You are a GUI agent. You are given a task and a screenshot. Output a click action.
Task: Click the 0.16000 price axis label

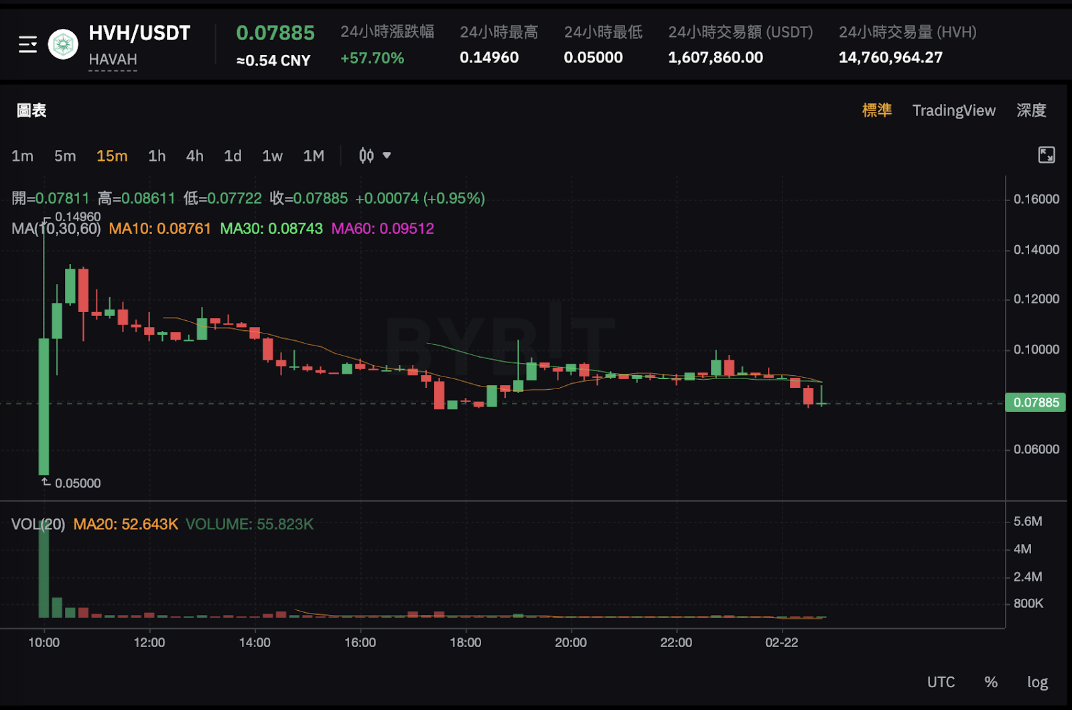click(1036, 199)
